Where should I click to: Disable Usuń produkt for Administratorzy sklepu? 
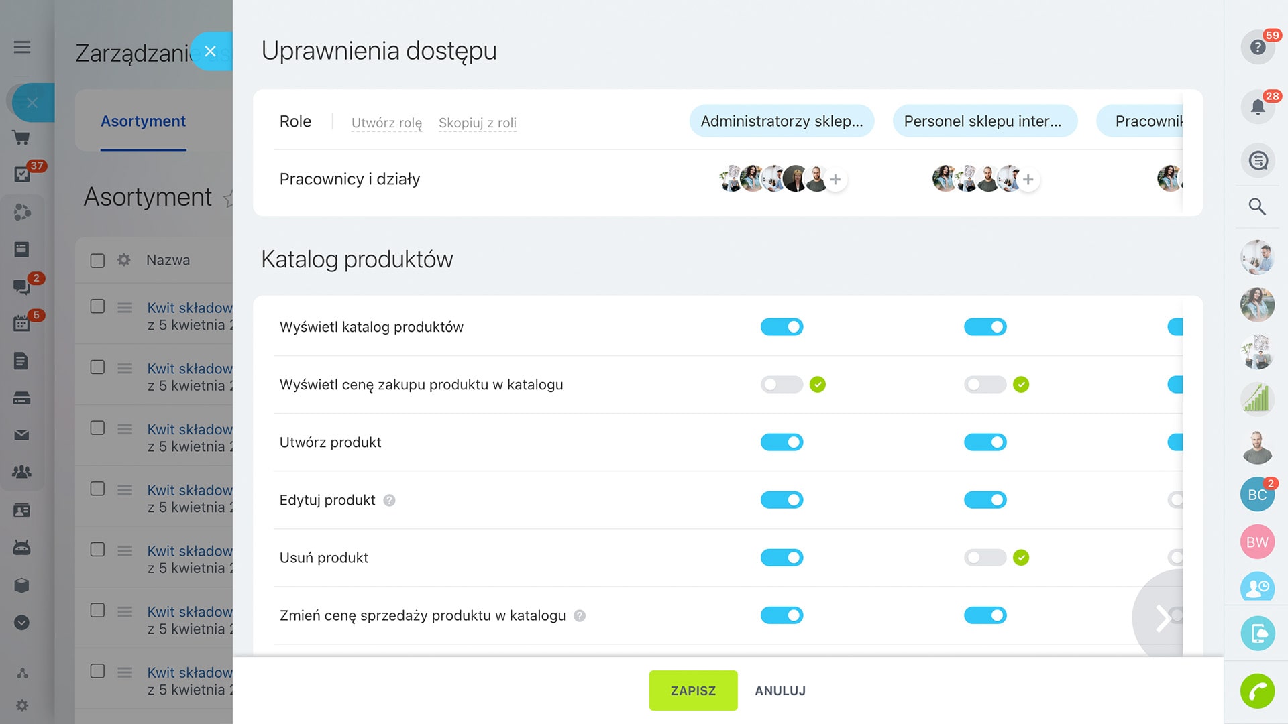[782, 558]
